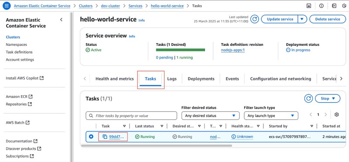Sort by the Desired status column
Viewport: 349px width, 162px height.
click(199, 126)
